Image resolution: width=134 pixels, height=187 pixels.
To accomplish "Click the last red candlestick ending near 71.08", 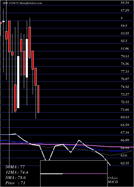I will tap(38, 99).
